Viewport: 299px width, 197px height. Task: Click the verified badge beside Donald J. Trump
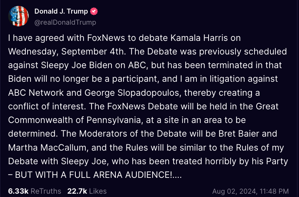(94, 11)
